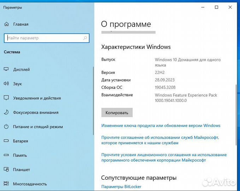Click the Tablet icon beside Планшет
The width and height of the screenshot is (240, 191).
[6, 169]
